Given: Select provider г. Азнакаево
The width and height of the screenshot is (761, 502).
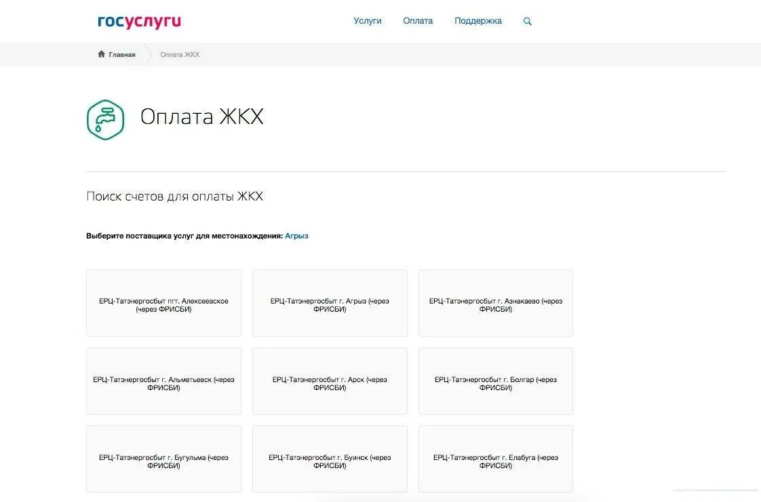Looking at the screenshot, I should click(x=496, y=304).
